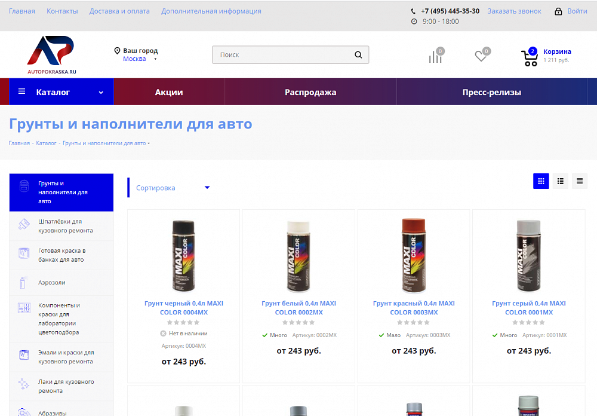
Task: Click the grey primer can image
Action: 528,256
